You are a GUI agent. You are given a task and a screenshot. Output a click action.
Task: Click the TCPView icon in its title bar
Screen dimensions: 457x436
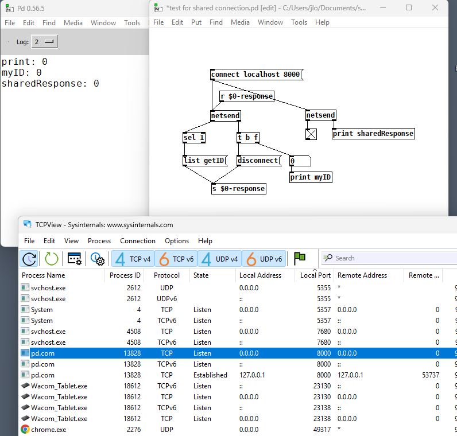tap(28, 224)
